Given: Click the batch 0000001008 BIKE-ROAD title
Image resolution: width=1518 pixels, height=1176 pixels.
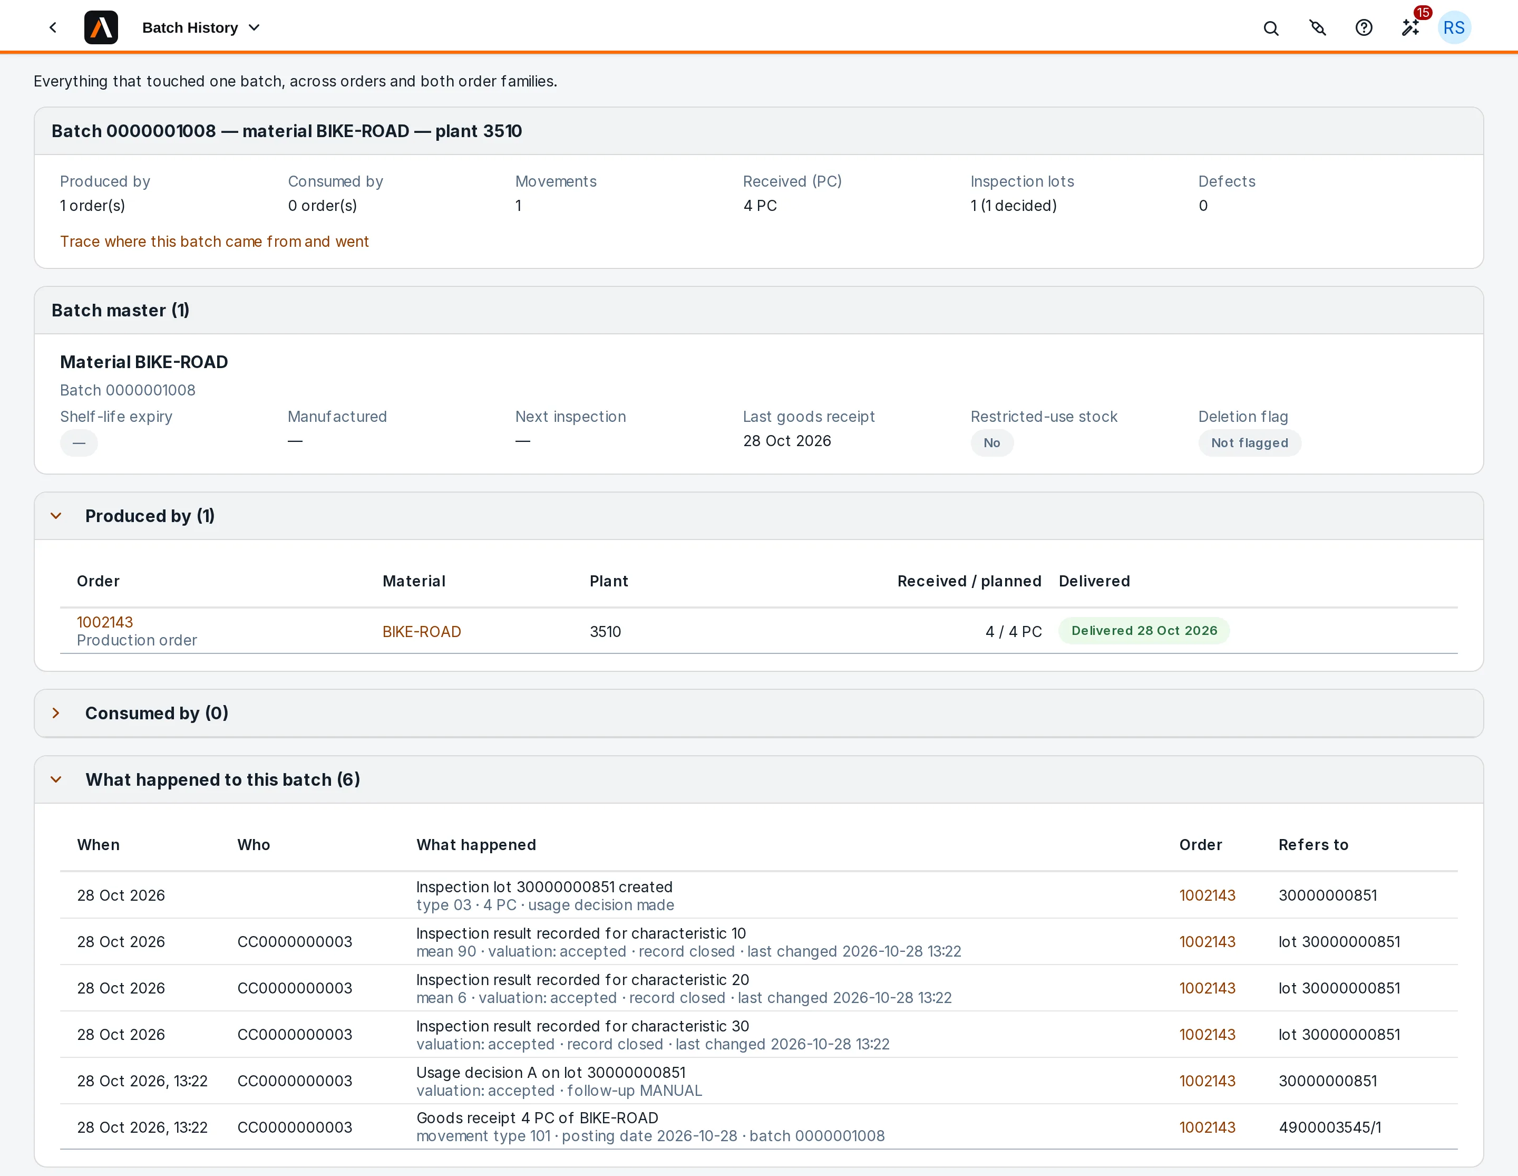Looking at the screenshot, I should [286, 131].
